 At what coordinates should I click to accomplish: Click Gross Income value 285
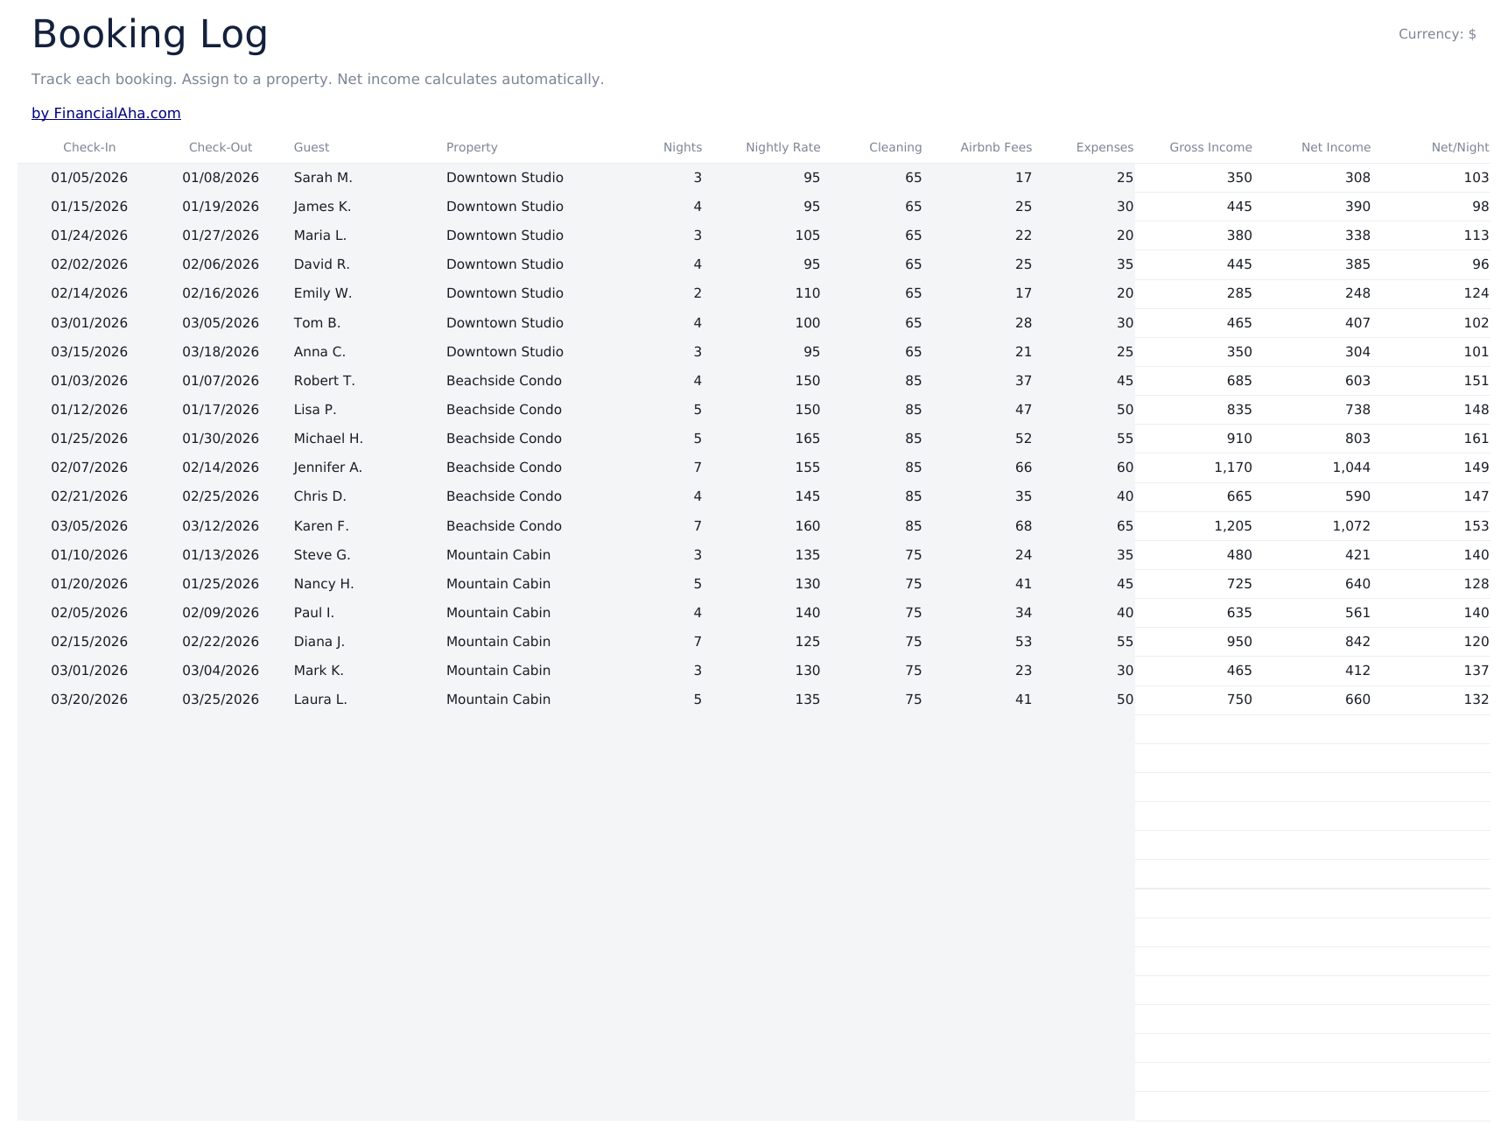click(1239, 293)
